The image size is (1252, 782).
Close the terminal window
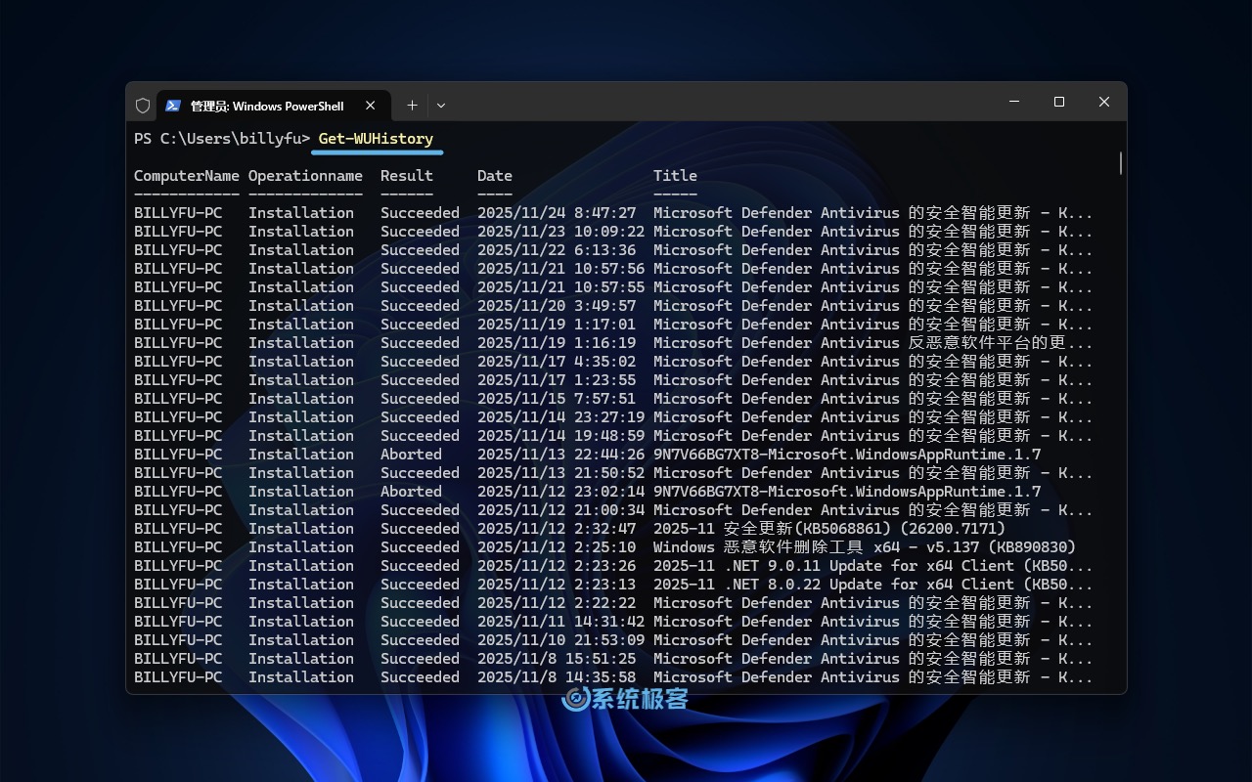click(1104, 102)
